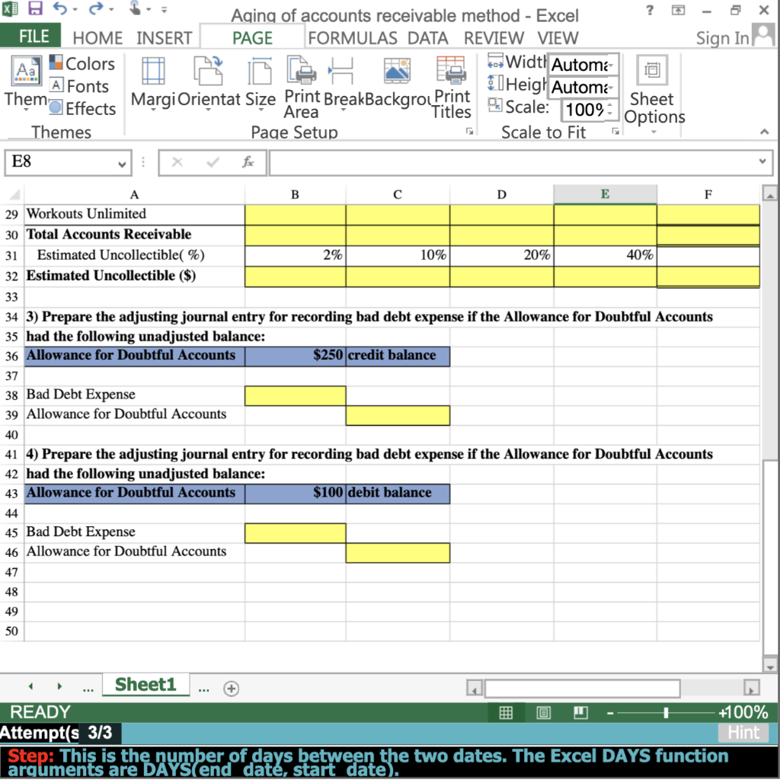The height and width of the screenshot is (780, 780).
Task: Select the Sheet1 worksheet tab
Action: pyautogui.click(x=145, y=683)
